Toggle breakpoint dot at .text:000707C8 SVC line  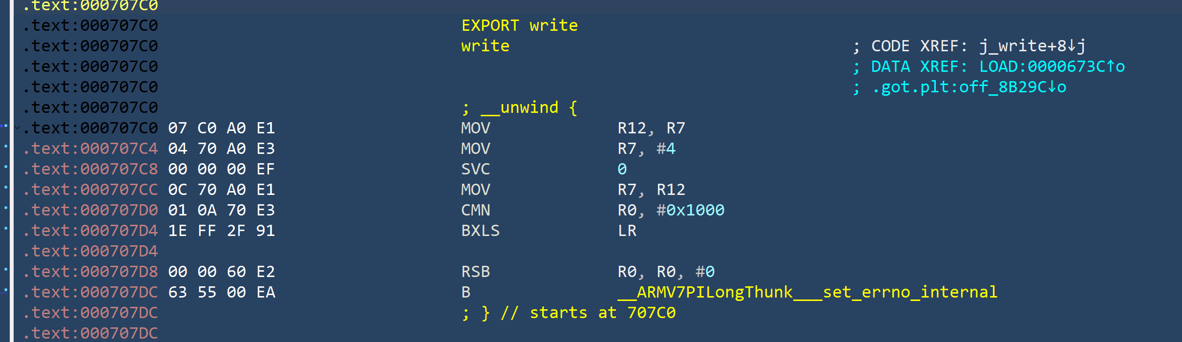[5, 167]
